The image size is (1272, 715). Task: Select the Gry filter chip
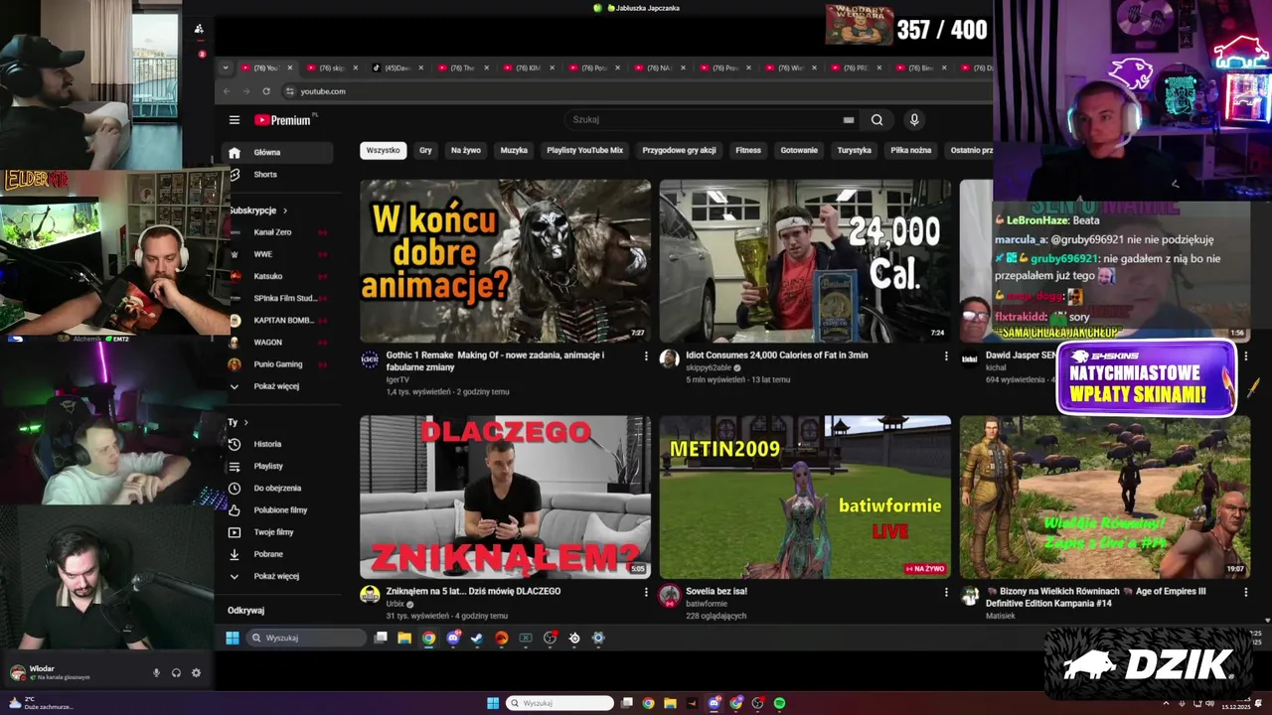[x=425, y=150]
